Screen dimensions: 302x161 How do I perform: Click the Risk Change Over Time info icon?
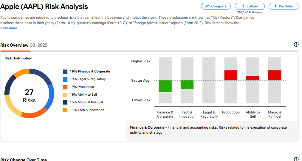pos(296,159)
